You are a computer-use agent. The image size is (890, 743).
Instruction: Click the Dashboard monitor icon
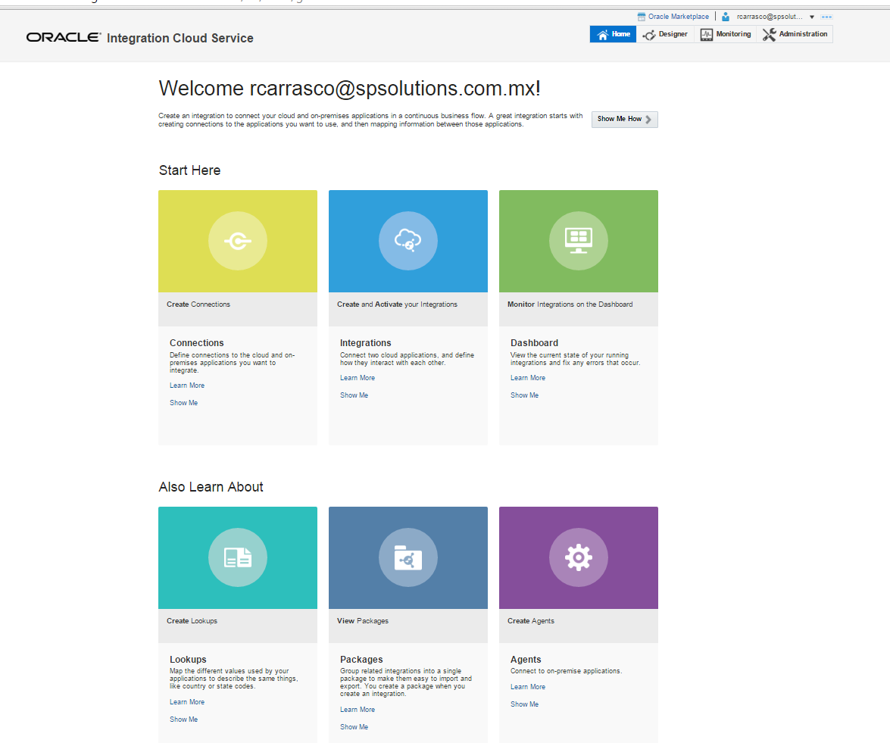[x=579, y=242]
